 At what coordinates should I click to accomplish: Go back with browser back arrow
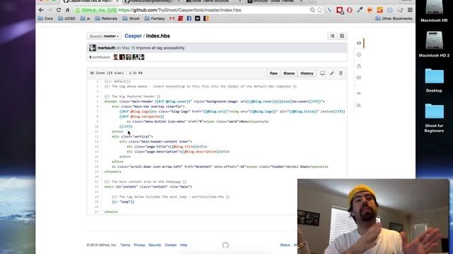(x=41, y=10)
